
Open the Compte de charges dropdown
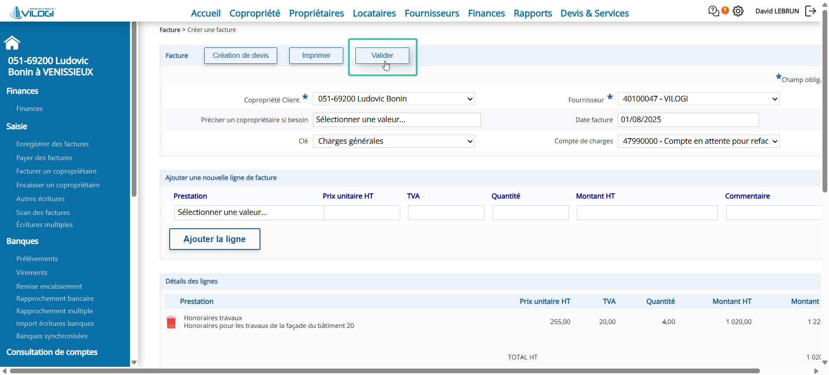[x=699, y=141]
